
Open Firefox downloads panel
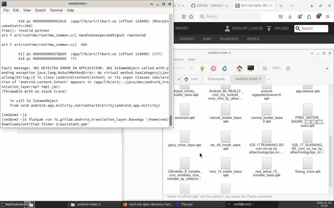pos(290,16)
